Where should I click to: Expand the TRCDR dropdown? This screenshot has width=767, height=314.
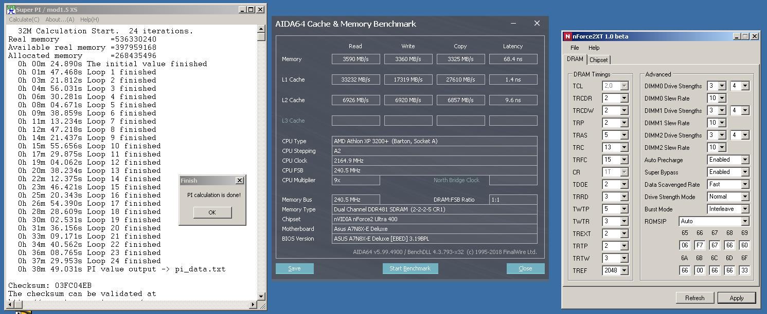coord(624,99)
